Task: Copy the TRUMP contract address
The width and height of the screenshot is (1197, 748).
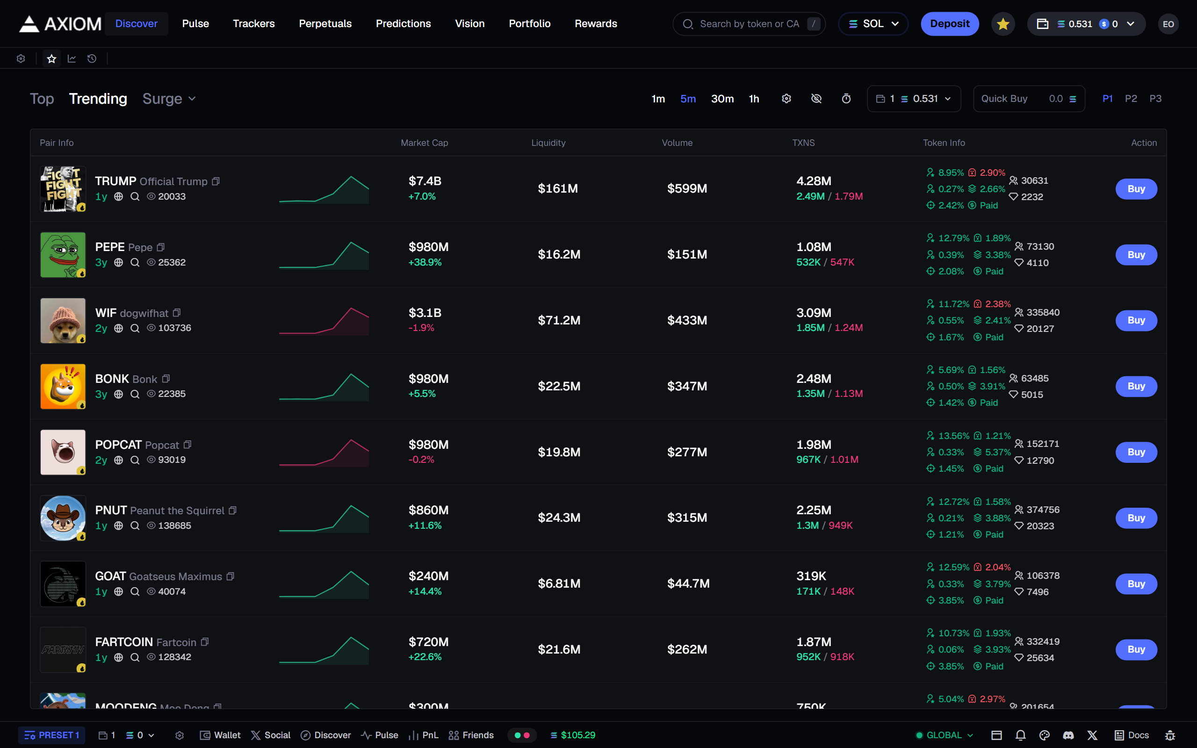Action: pos(216,181)
